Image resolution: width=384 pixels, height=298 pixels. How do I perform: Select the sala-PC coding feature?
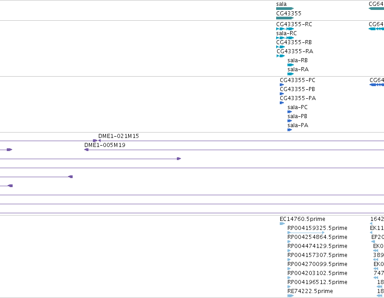(x=297, y=107)
